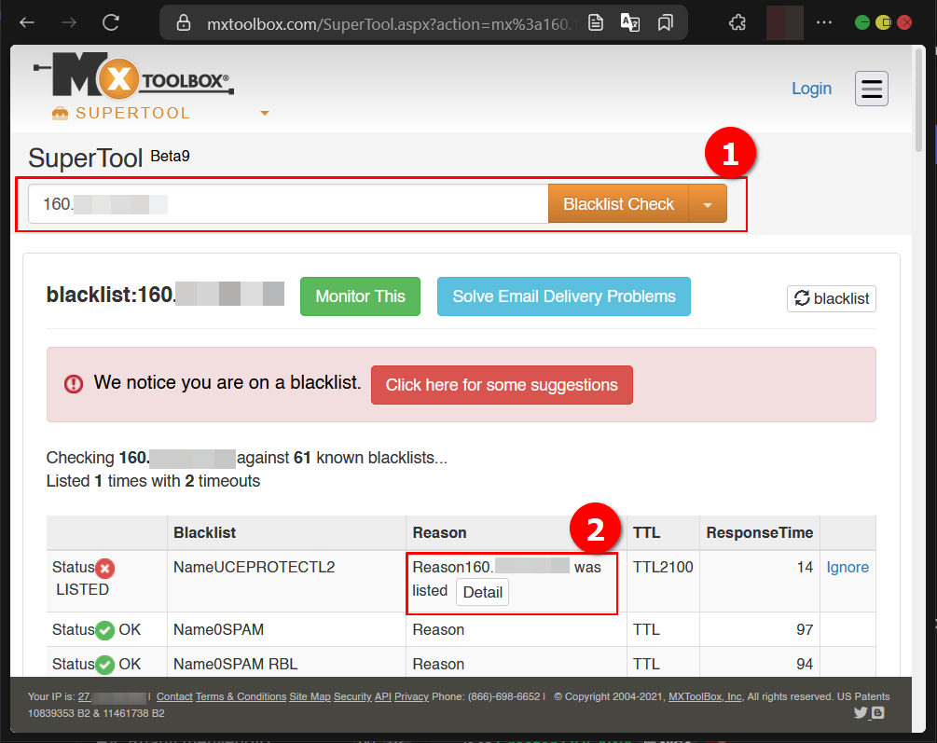Click the Login link
This screenshot has height=743, width=937.
811,89
